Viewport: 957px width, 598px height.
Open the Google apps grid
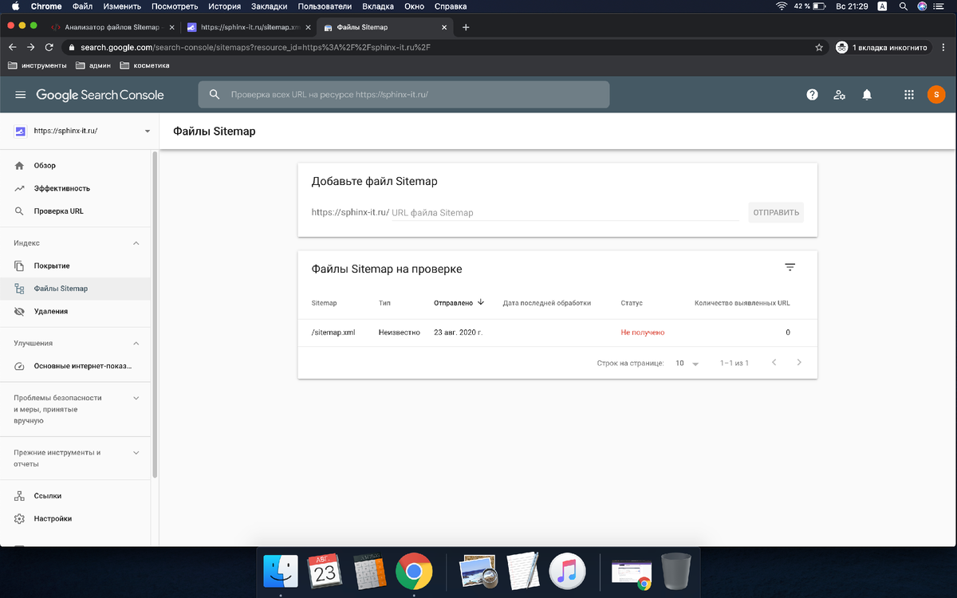coord(908,94)
